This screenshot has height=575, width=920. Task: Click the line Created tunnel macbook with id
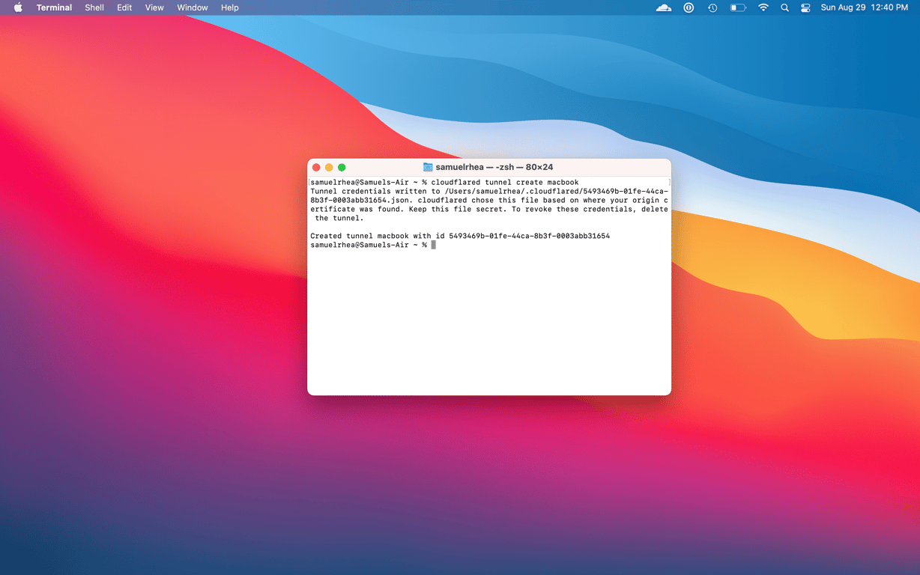(x=460, y=236)
